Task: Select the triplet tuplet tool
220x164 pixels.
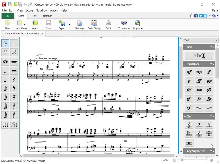Action: pyautogui.click(x=5, y=125)
